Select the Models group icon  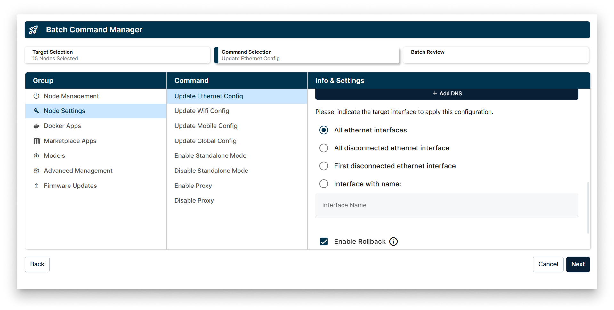tap(36, 155)
